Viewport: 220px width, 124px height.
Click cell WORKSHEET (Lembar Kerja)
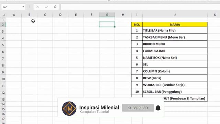pyautogui.click(x=175, y=85)
